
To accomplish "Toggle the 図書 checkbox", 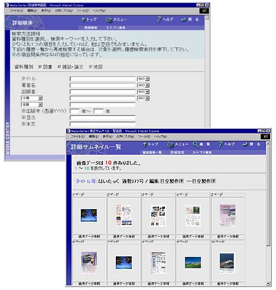I will pyautogui.click(x=40, y=67).
